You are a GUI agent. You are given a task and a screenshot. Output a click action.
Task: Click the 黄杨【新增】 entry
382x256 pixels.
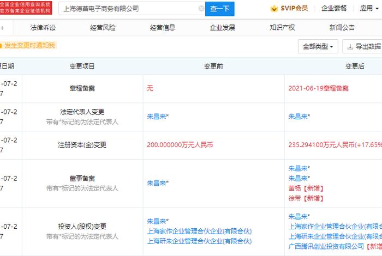pyautogui.click(x=306, y=188)
